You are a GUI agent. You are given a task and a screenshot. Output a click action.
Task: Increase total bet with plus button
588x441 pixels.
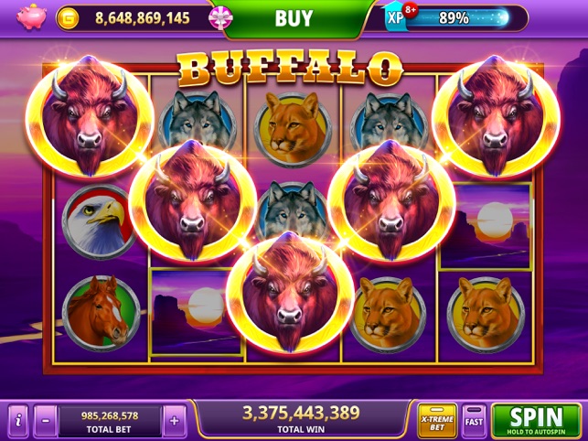175,420
